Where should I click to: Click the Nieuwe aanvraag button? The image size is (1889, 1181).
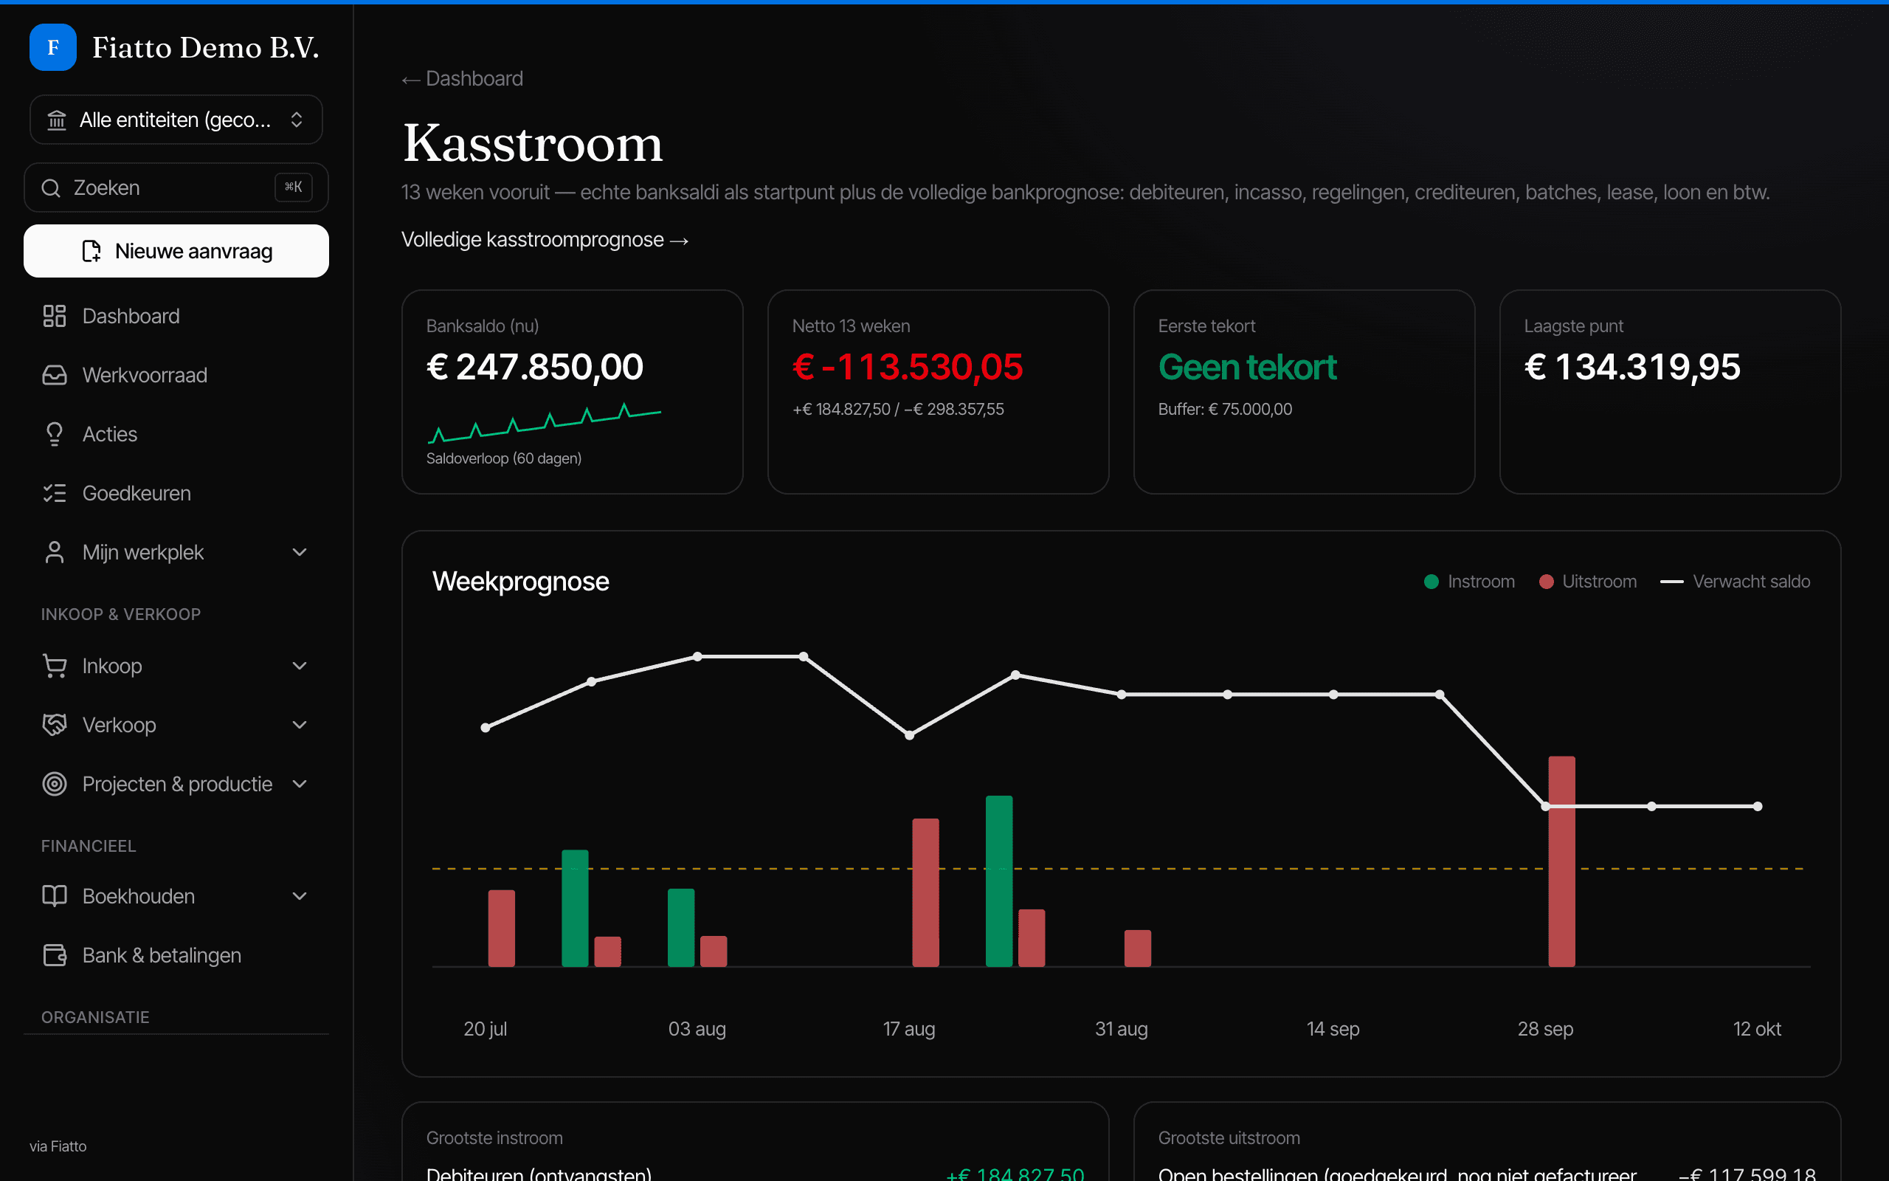[176, 251]
